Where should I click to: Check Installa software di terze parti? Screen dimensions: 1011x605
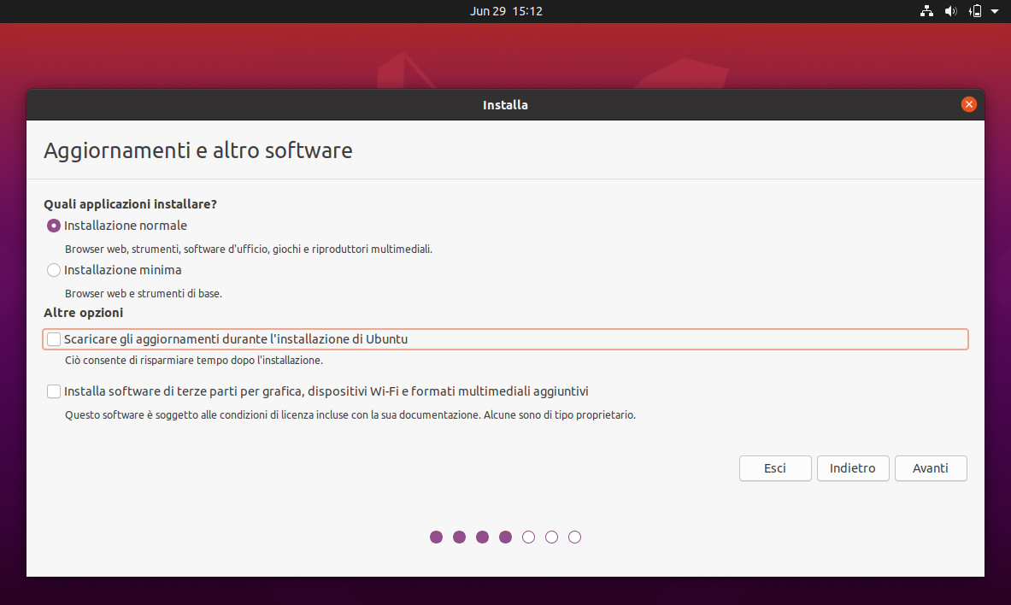click(x=55, y=391)
